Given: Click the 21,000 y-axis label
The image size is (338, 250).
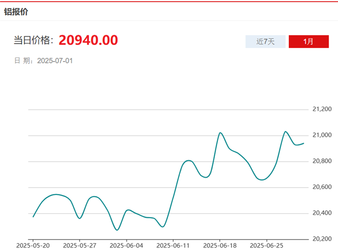Looking at the screenshot, I should 321,135.
